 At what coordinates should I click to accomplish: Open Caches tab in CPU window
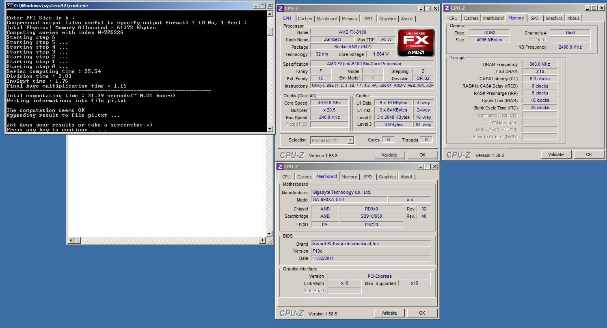point(305,19)
